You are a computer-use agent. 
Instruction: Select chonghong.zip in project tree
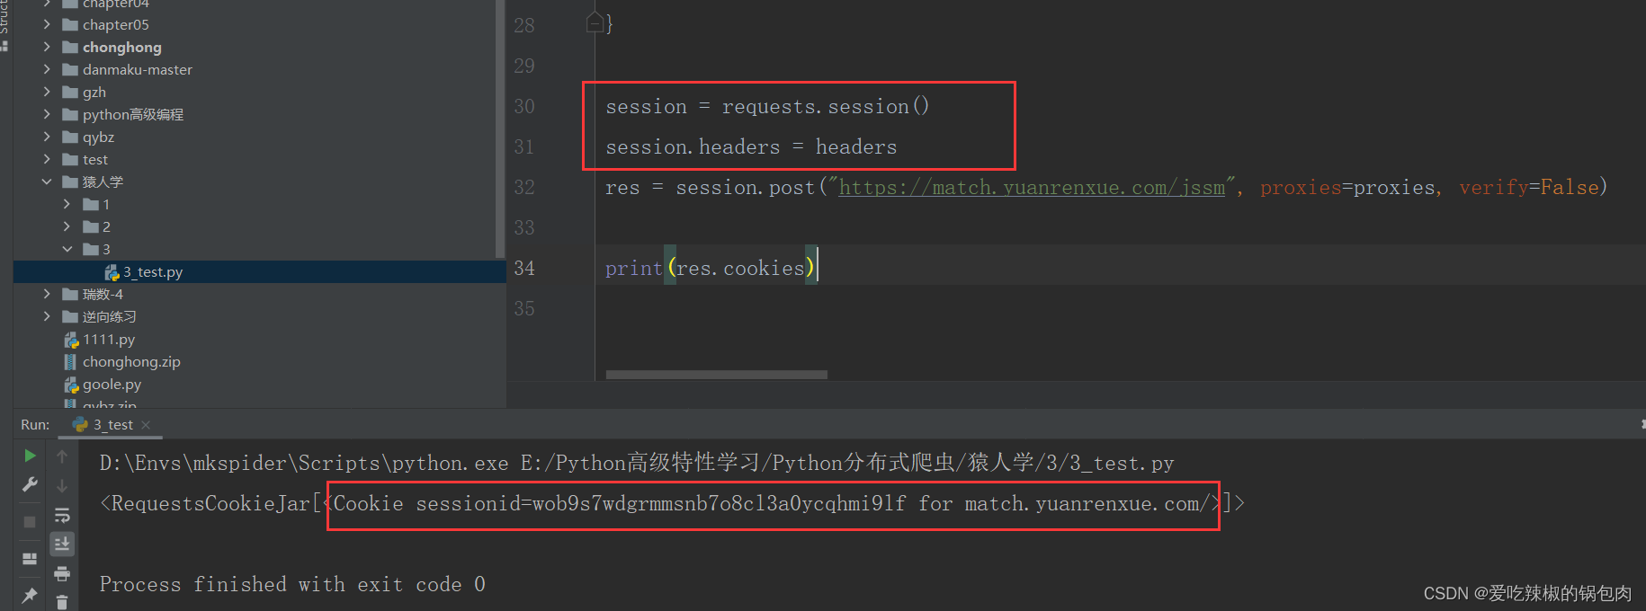131,362
